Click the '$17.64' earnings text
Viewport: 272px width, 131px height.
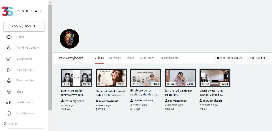coord(66,109)
